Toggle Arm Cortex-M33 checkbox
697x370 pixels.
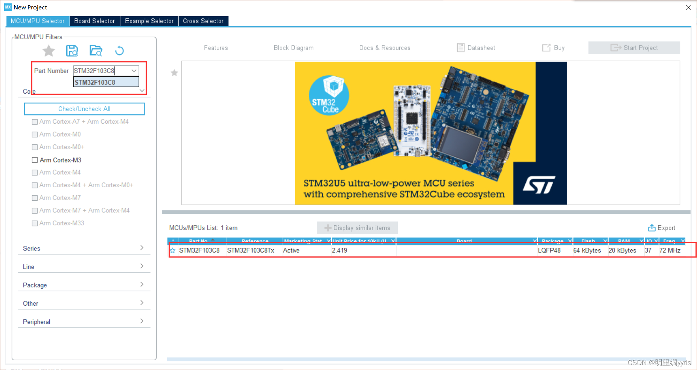pyautogui.click(x=35, y=223)
